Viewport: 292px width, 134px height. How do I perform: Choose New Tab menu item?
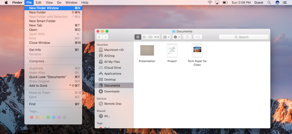click(53, 25)
